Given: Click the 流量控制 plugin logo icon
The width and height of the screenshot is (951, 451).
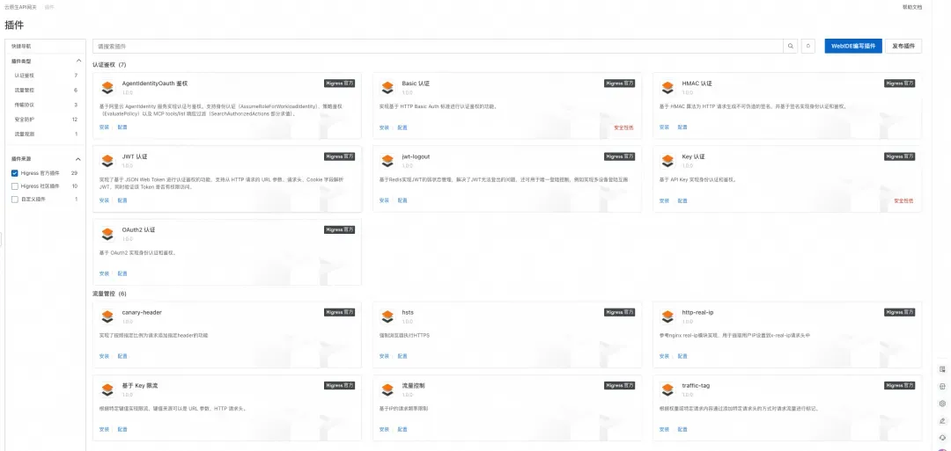Looking at the screenshot, I should click(387, 389).
